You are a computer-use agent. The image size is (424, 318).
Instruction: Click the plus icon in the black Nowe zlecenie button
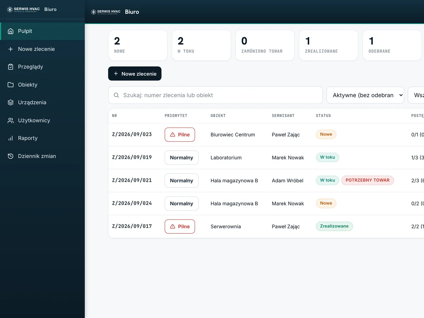[116, 73]
